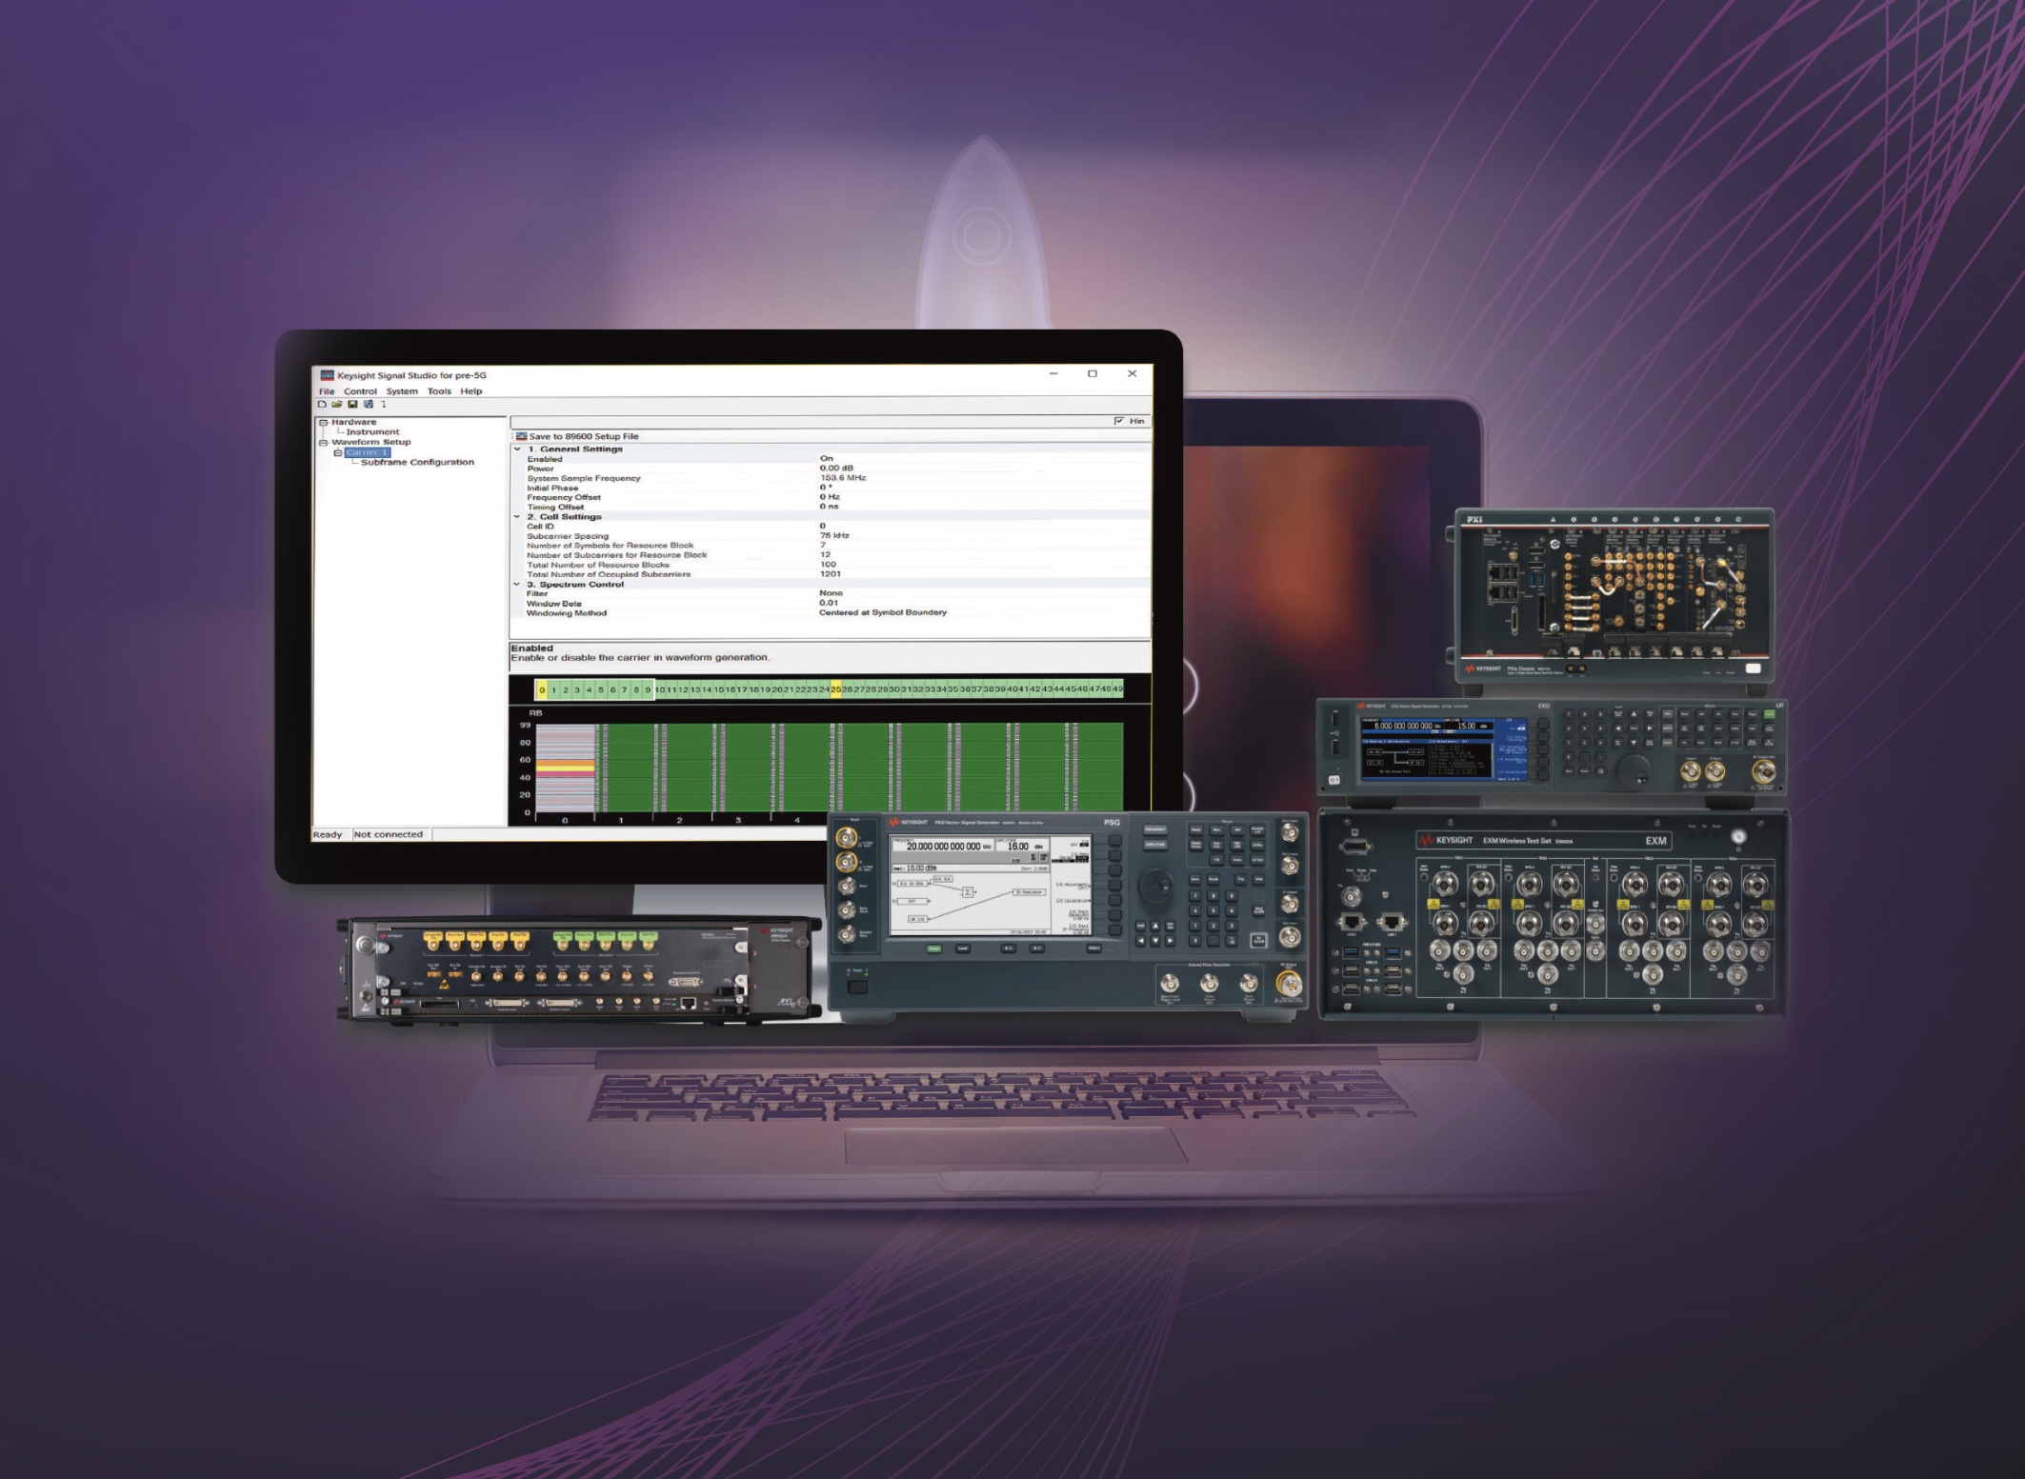Collapse the 2. Cell Settings section

click(518, 516)
